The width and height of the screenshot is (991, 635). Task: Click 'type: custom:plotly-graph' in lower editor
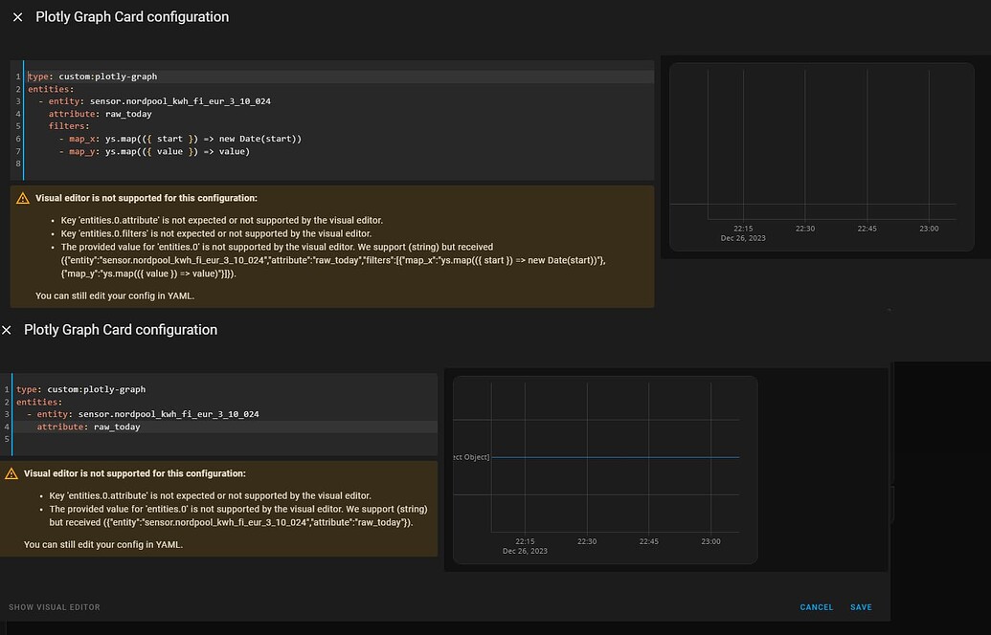coord(80,389)
